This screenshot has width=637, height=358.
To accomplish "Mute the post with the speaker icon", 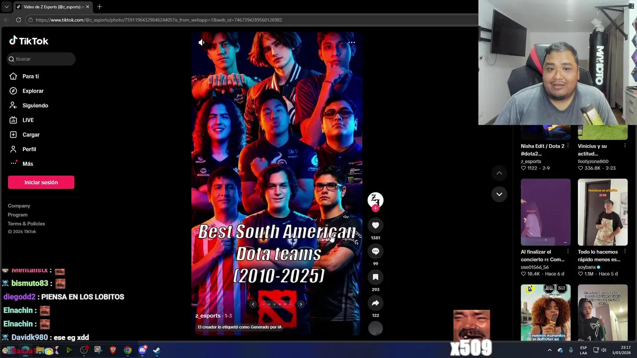I will [201, 42].
